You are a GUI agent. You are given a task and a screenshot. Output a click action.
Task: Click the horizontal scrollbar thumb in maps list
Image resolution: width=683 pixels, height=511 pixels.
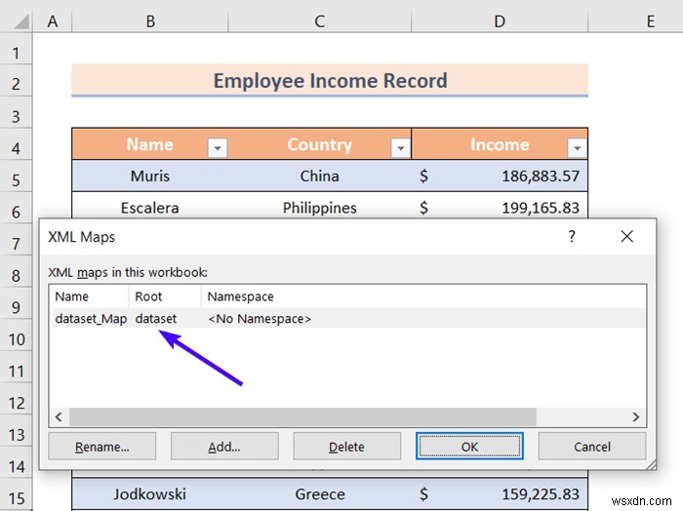pos(302,416)
